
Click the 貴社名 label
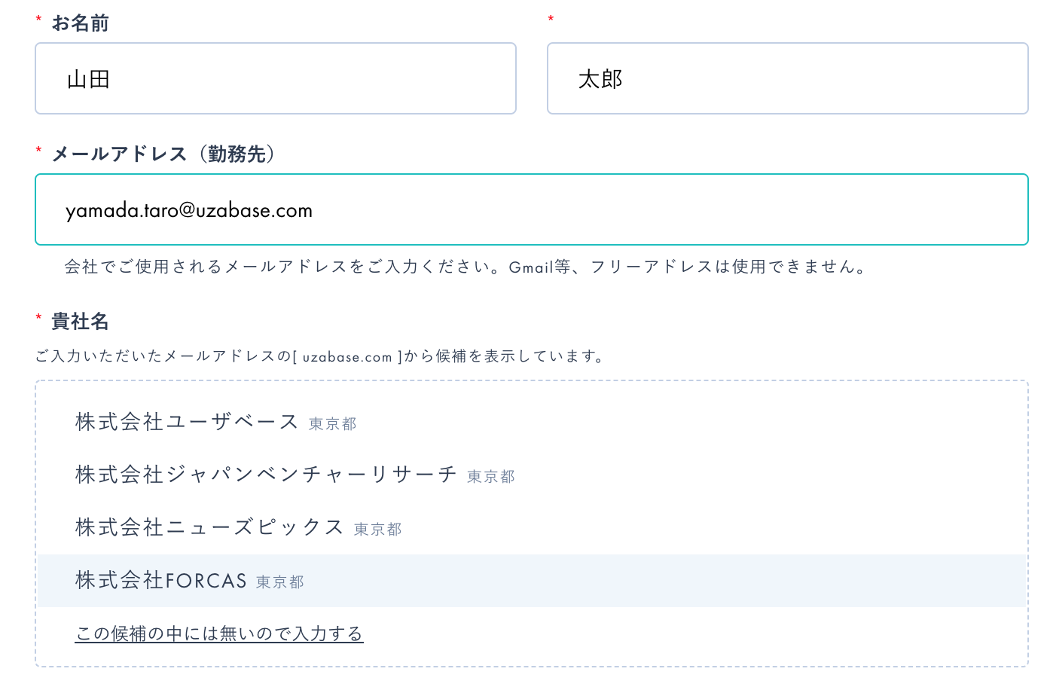pos(80,322)
